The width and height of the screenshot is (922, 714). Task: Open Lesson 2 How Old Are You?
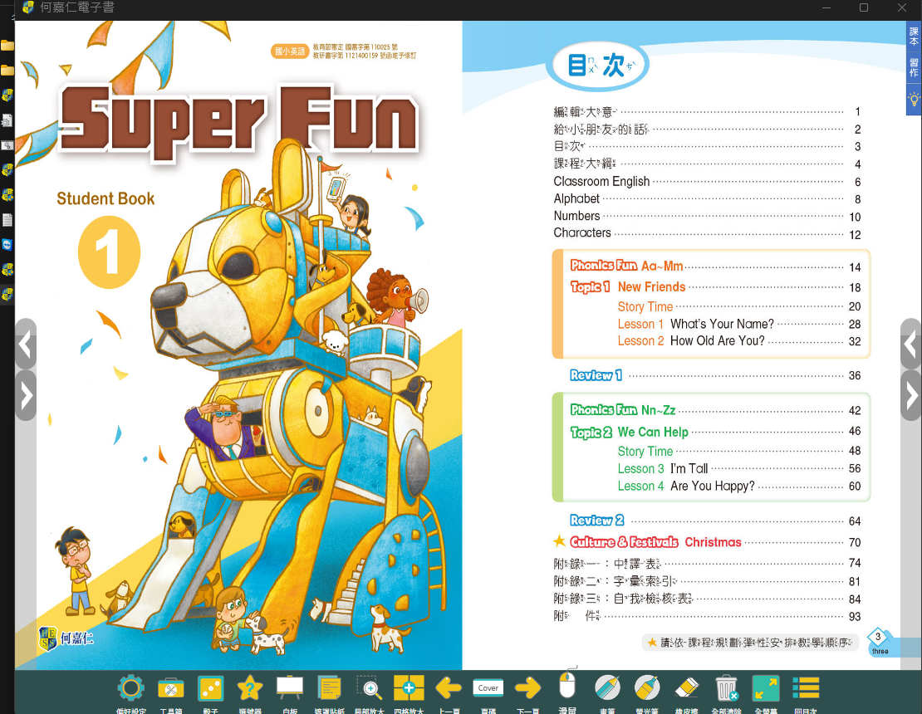click(x=739, y=341)
